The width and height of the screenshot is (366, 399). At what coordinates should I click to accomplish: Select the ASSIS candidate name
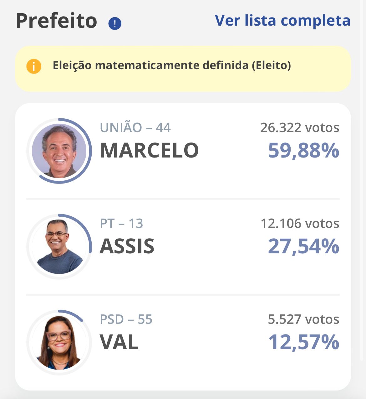(127, 246)
